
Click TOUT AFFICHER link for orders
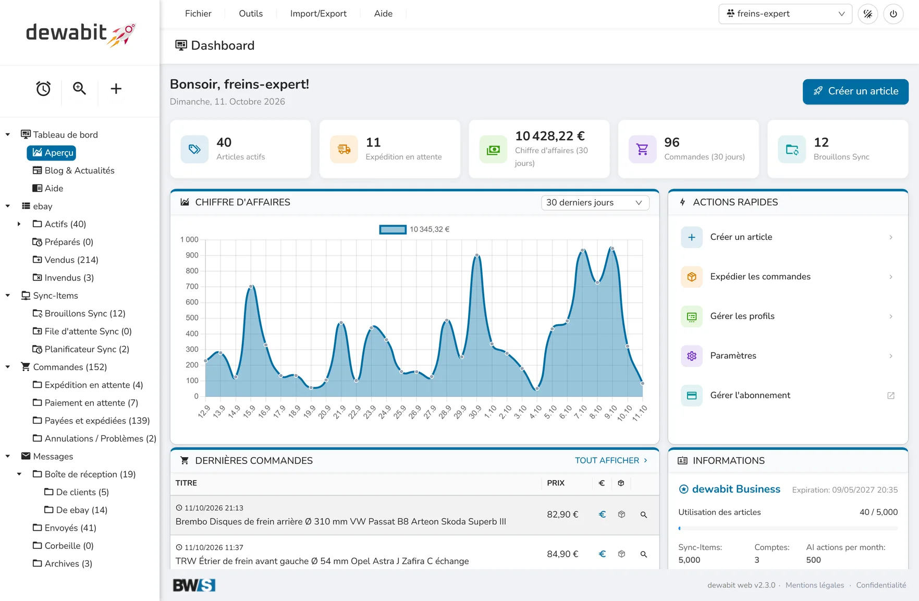[611, 460]
